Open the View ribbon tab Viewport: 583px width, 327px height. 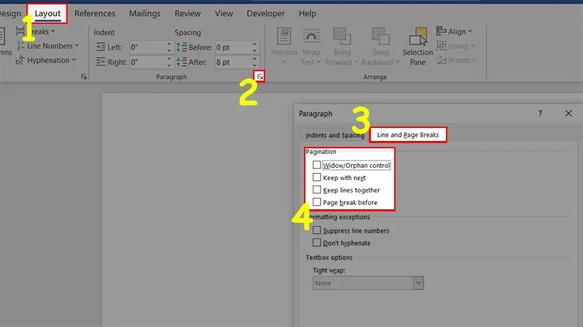coord(224,14)
